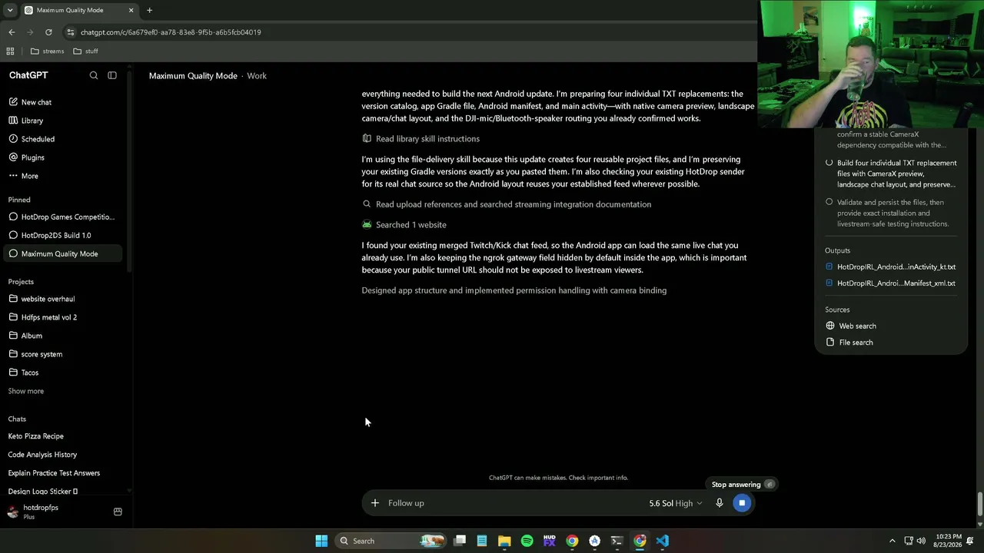984x553 pixels.
Task: Show hidden system tray icons
Action: coord(892,541)
